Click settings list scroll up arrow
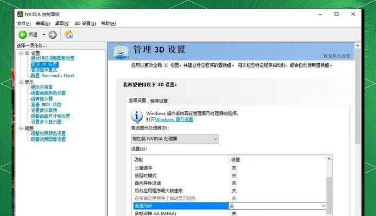The width and height of the screenshot is (376, 216). (x=329, y=159)
